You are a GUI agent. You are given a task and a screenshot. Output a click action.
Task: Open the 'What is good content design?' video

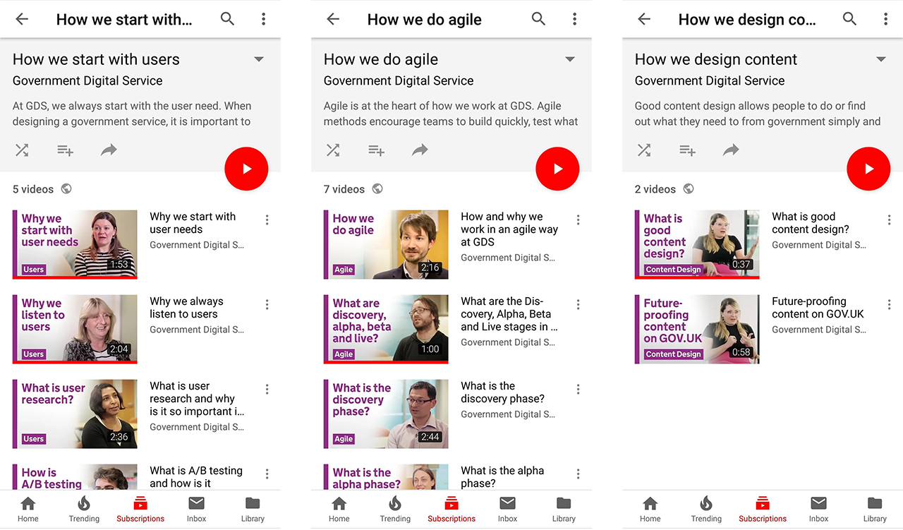[x=697, y=244]
